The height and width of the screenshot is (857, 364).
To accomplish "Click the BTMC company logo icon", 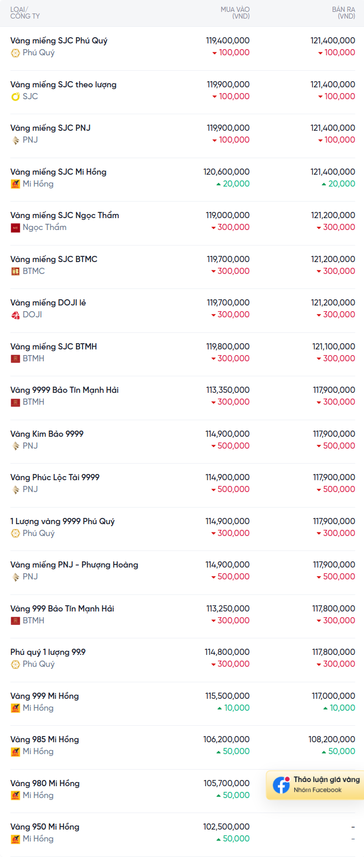I will 15,271.
